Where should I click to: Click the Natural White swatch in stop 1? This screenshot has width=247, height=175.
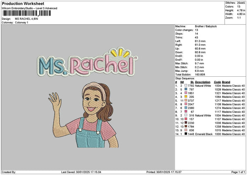[x=187, y=86]
